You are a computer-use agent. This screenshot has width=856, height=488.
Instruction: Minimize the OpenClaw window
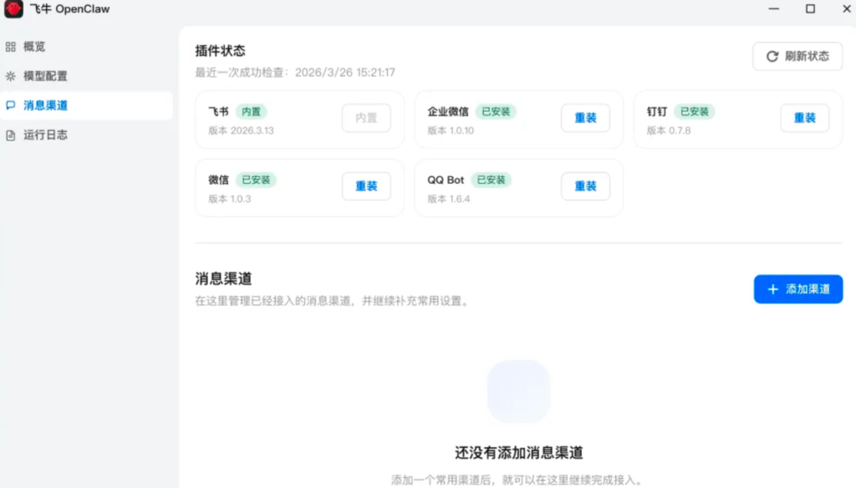tap(772, 9)
